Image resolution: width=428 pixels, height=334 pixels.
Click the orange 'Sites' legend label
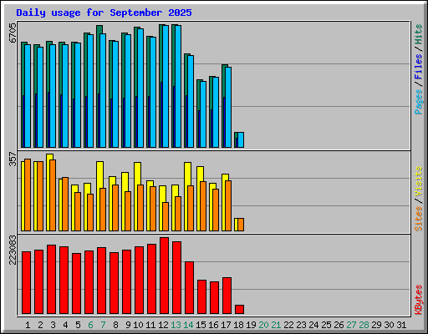419,219
